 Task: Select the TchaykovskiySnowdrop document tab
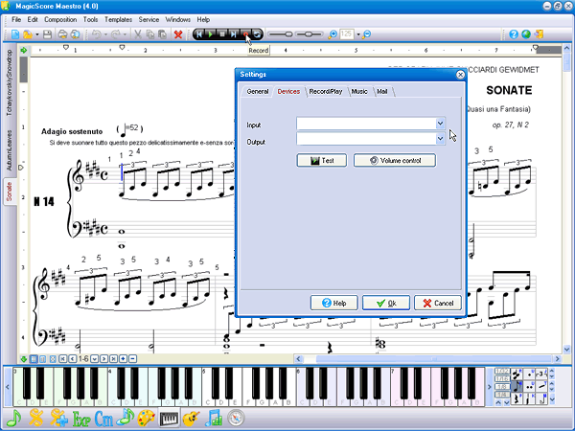[10, 82]
